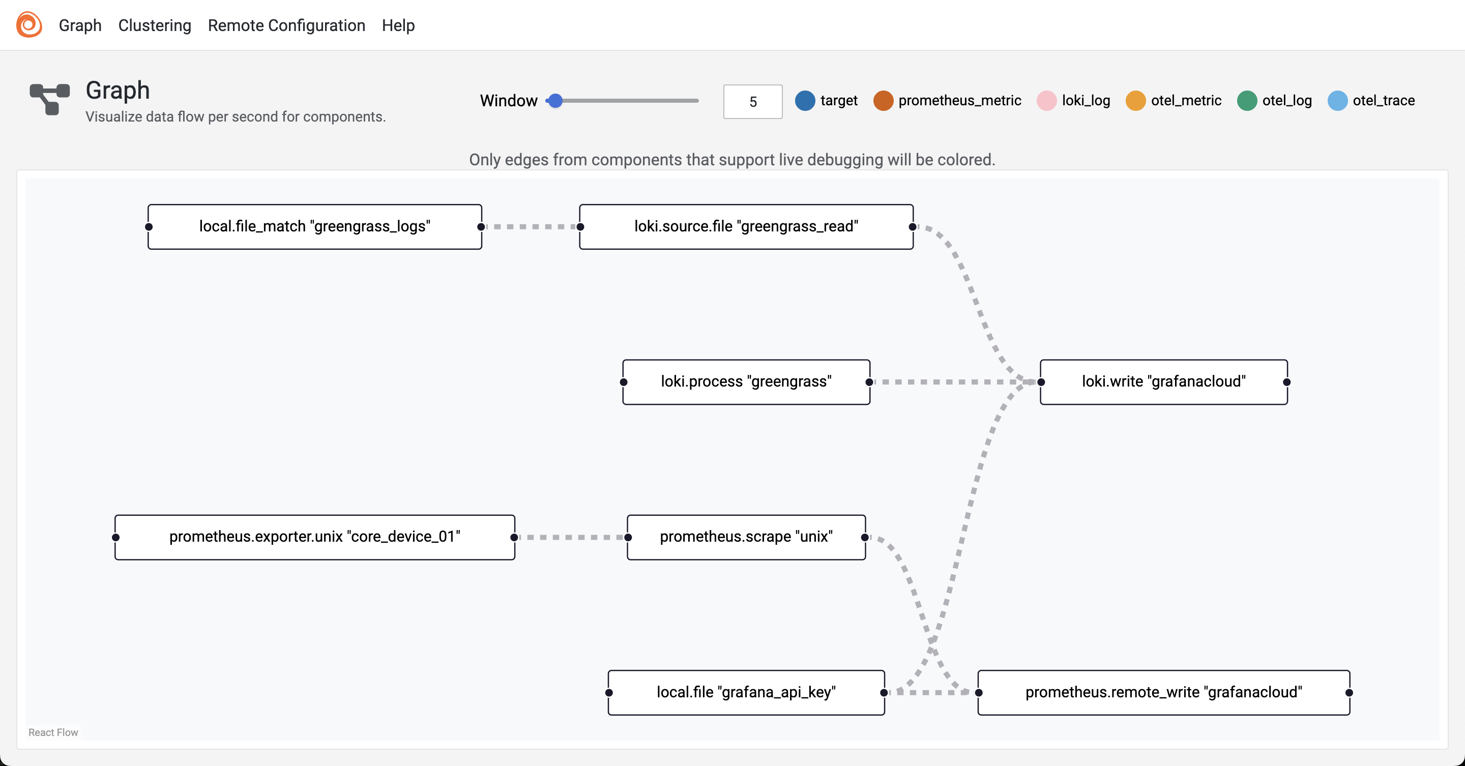Click the Window slider handle
The image size is (1465, 766).
(x=555, y=101)
